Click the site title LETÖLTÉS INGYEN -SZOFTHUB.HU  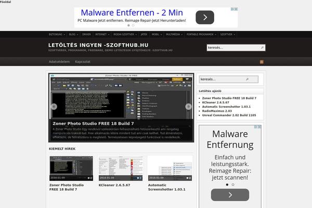[98, 45]
